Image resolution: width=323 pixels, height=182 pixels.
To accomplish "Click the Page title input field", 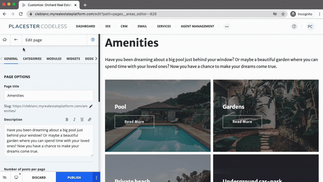I will tap(49, 96).
